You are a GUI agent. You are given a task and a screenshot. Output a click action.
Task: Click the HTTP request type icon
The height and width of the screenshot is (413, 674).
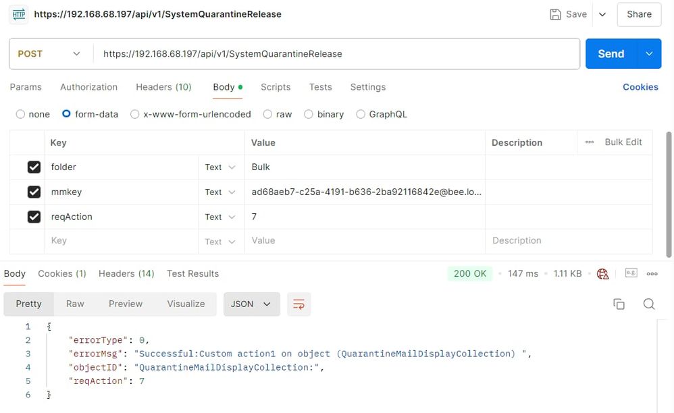coord(19,14)
